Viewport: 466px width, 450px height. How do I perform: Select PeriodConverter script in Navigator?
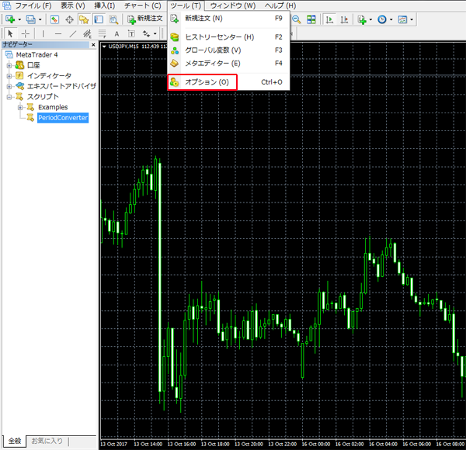coord(62,118)
